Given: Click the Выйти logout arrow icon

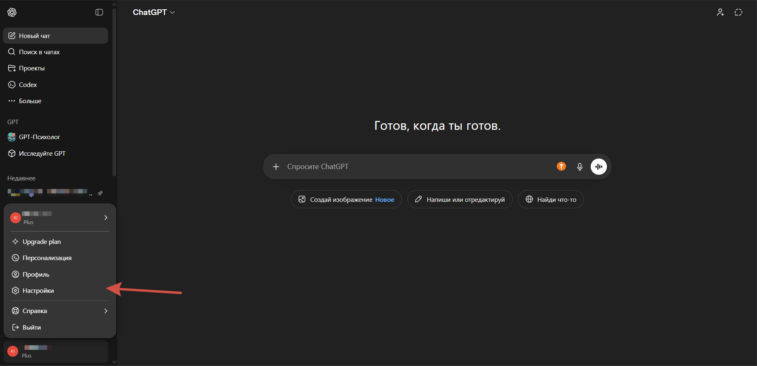Looking at the screenshot, I should tap(15, 327).
